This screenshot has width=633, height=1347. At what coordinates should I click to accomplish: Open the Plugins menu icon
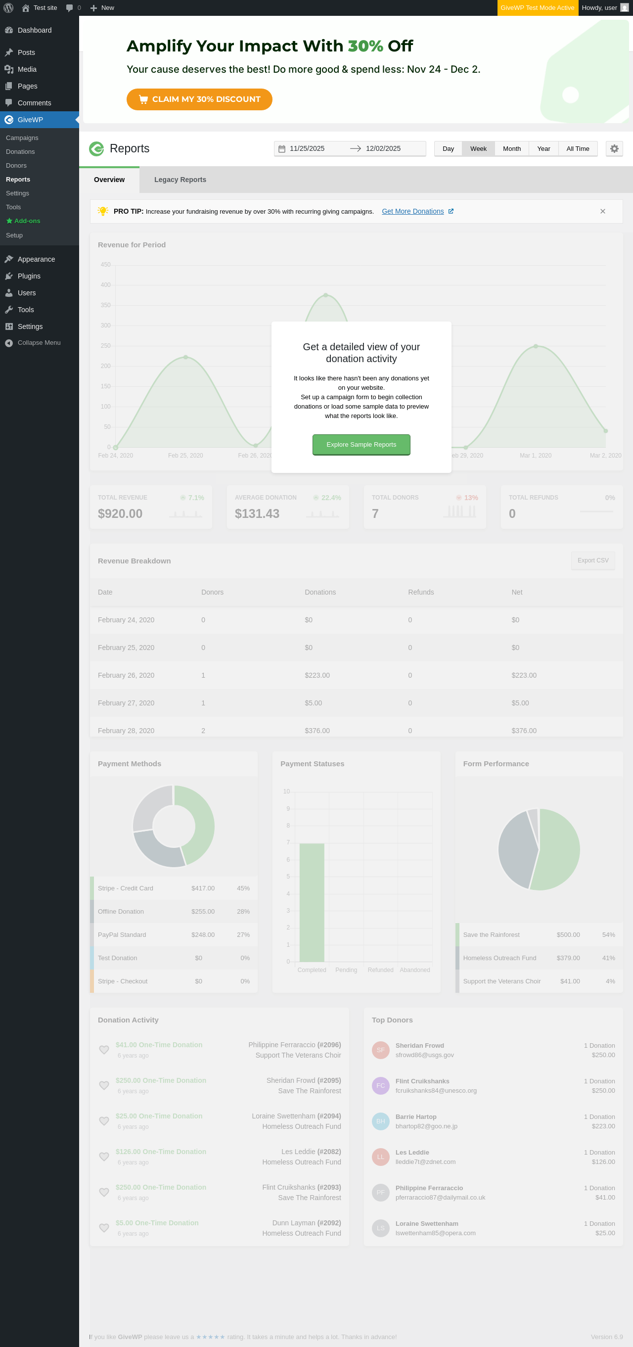(9, 276)
